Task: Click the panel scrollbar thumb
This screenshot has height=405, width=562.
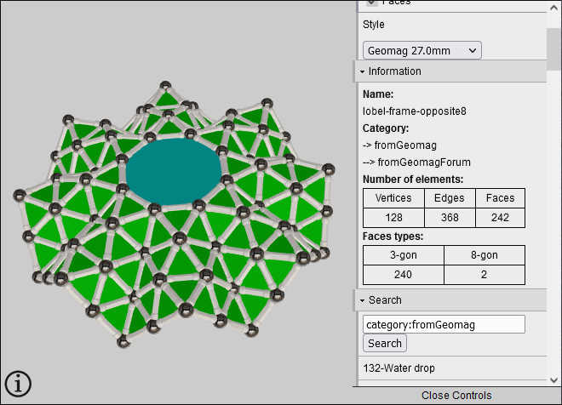Action: (553, 49)
